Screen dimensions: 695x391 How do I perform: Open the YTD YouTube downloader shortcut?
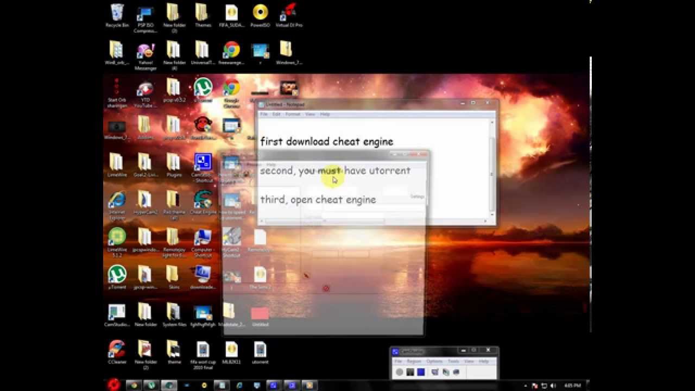[145, 93]
